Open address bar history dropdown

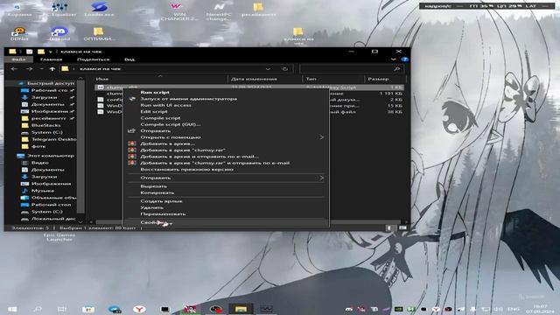pyautogui.click(x=268, y=69)
